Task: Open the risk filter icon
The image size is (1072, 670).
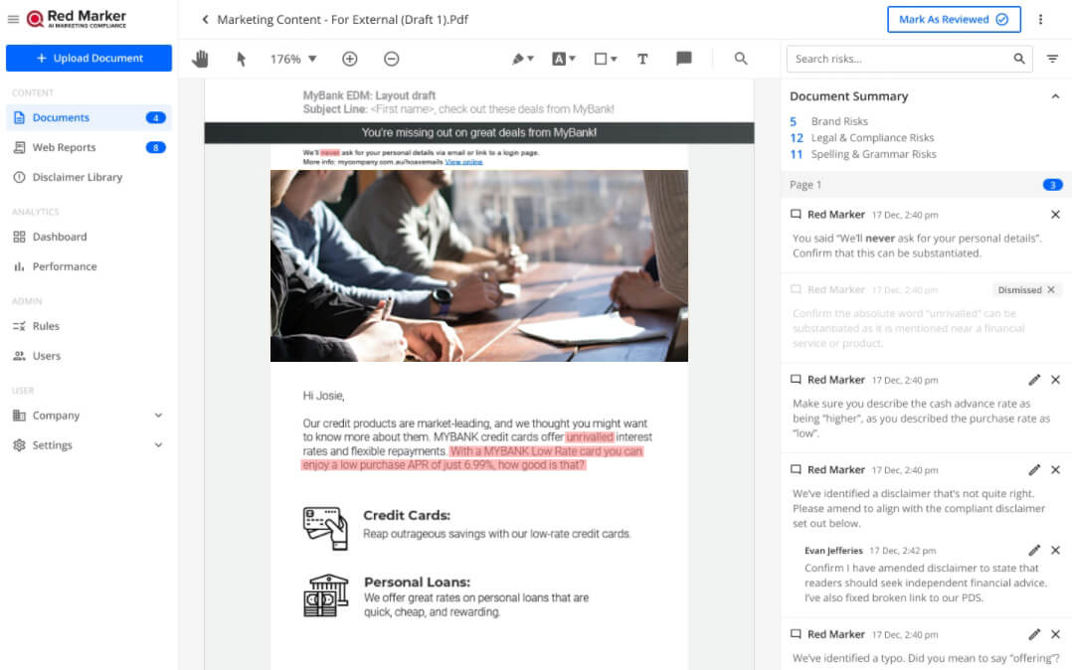Action: 1052,59
